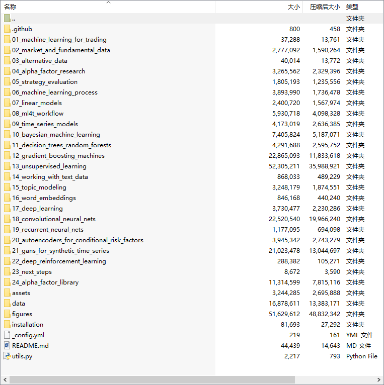Click the horizontal scrollbar thumb

coord(152,379)
